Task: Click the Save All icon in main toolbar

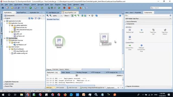Action: click(x=18, y=8)
